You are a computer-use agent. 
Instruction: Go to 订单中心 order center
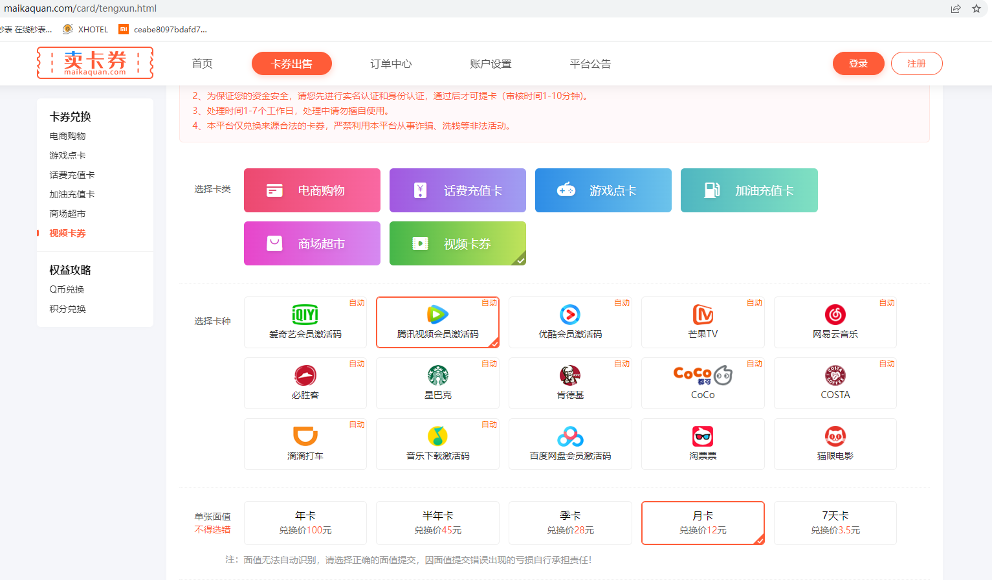coord(391,63)
